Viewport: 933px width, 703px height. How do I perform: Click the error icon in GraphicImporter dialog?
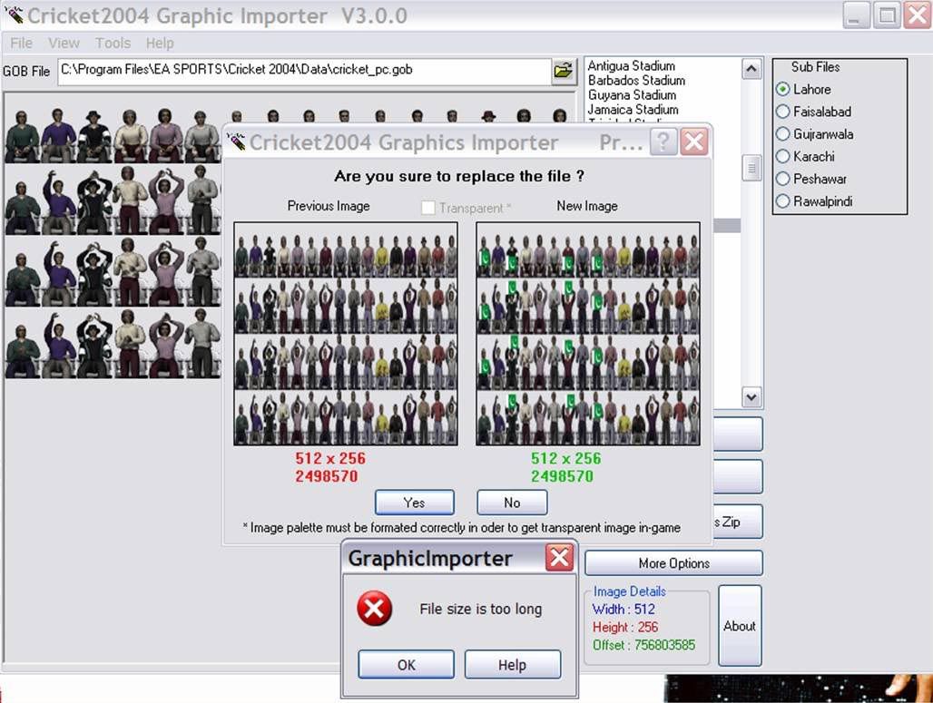coord(374,609)
